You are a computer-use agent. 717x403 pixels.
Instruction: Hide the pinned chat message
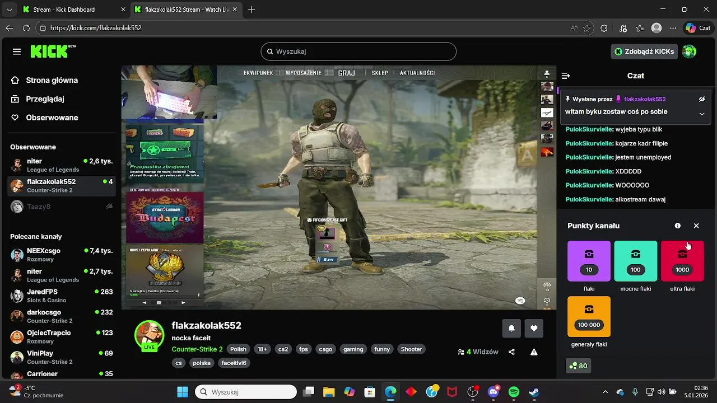pos(701,99)
